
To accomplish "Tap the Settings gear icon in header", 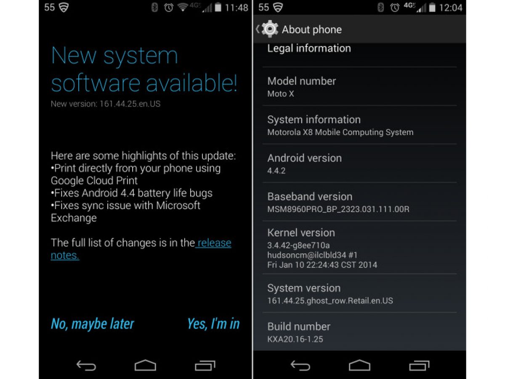I will 270,29.
